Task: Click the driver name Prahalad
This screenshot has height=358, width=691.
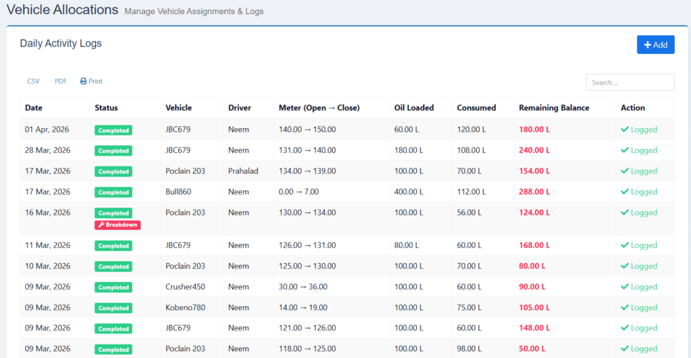Action: [x=243, y=171]
